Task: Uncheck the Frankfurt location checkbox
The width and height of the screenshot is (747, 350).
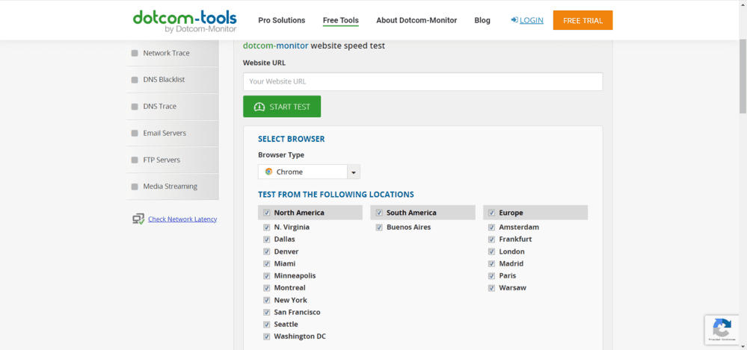Action: (492, 240)
